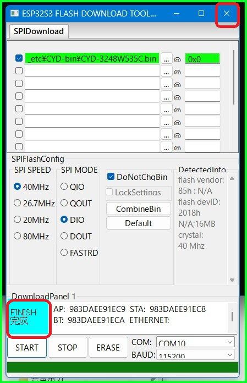
Task: Click the MAC address info scrollbar
Action: [x=232, y=316]
